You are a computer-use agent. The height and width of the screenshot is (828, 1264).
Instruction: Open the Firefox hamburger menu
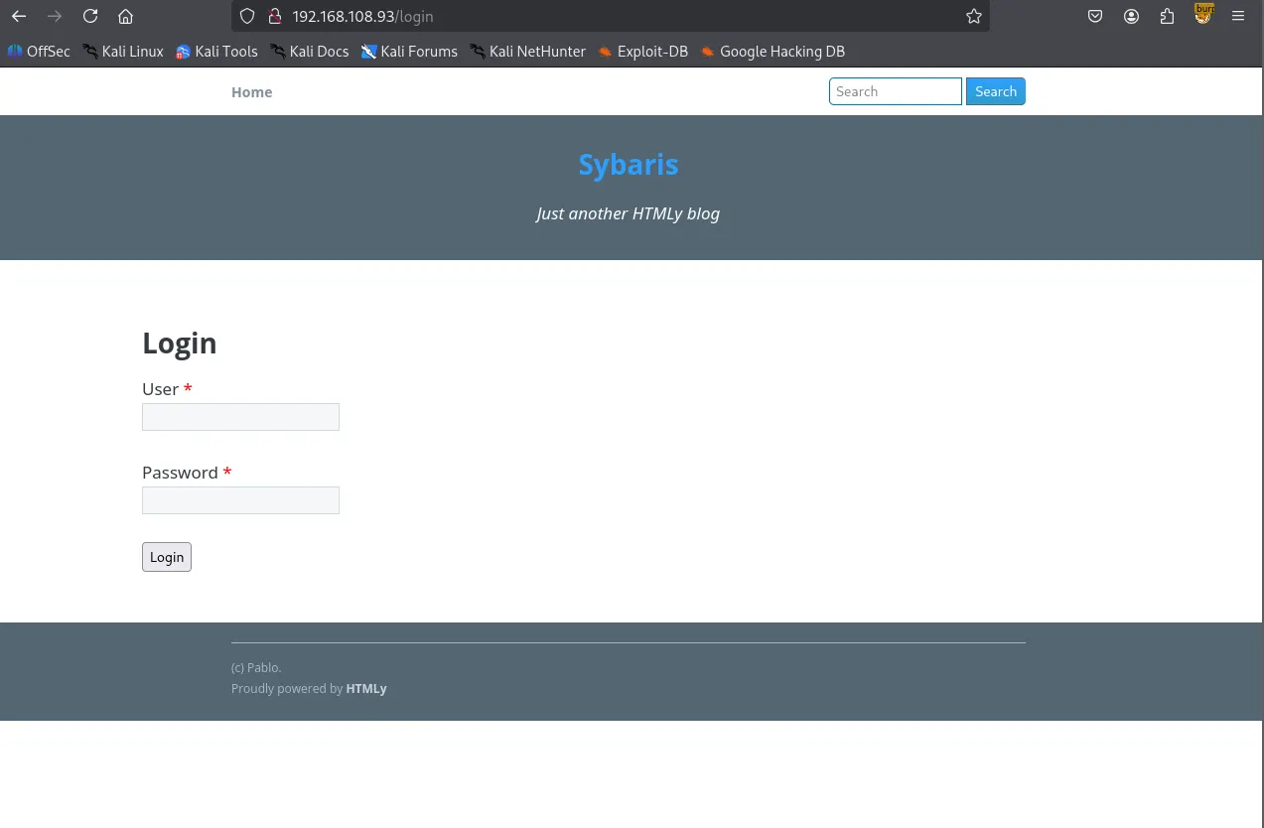[x=1238, y=16]
